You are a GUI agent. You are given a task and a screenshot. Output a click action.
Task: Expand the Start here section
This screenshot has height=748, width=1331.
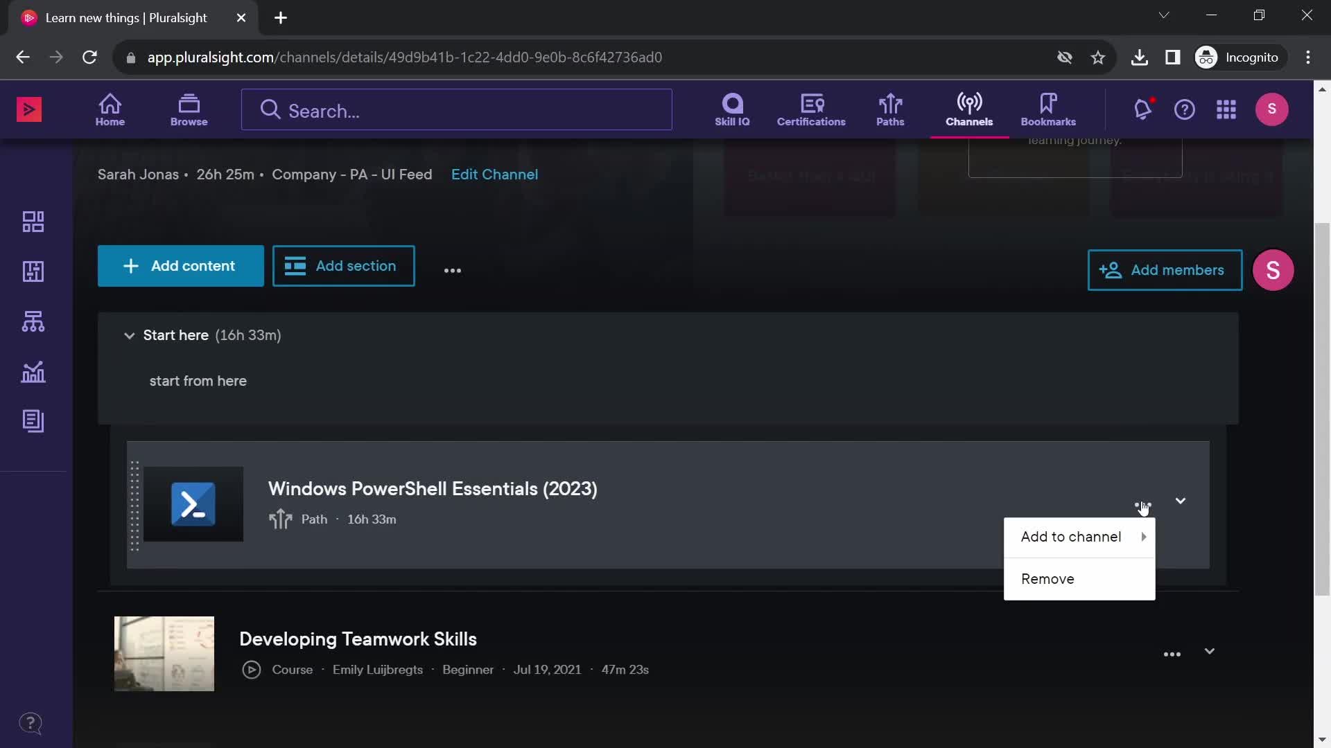click(x=129, y=335)
